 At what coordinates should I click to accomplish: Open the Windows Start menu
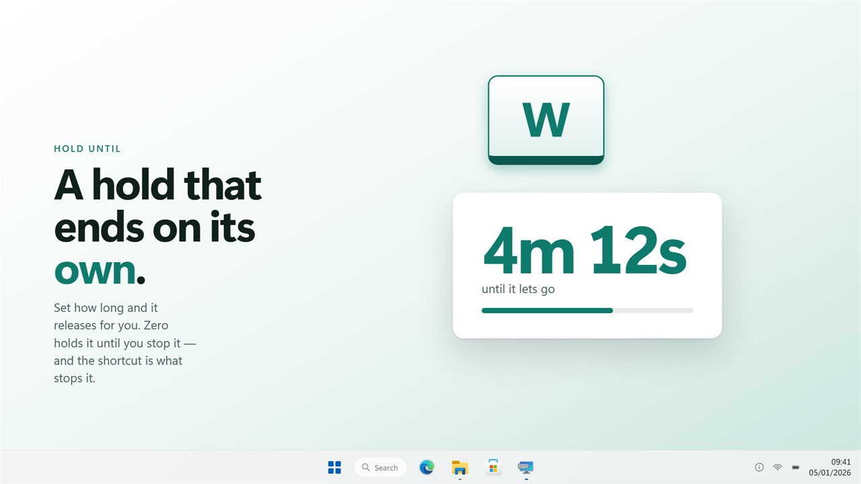[334, 467]
